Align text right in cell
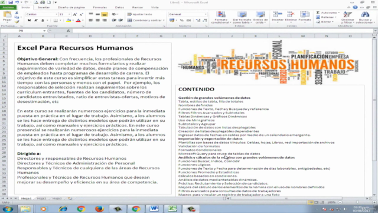Screen dimensions: 378x213 105,20
